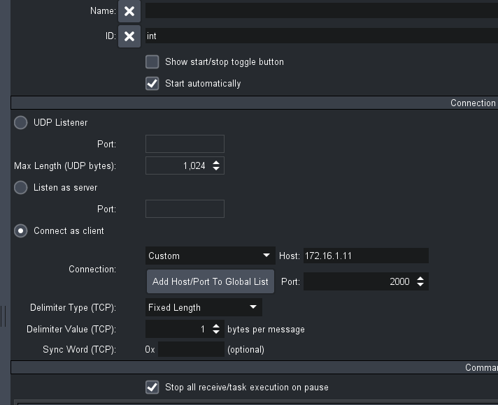Click the Host field showing 172.16.1.11
This screenshot has height=405, width=498.
click(x=366, y=256)
